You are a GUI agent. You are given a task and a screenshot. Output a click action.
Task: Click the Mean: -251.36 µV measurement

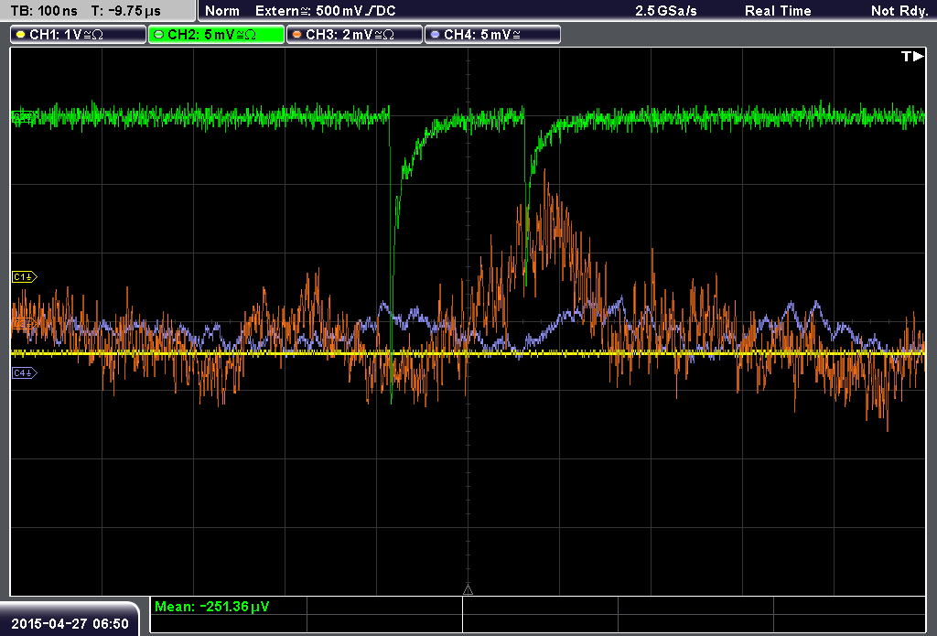tap(212, 607)
